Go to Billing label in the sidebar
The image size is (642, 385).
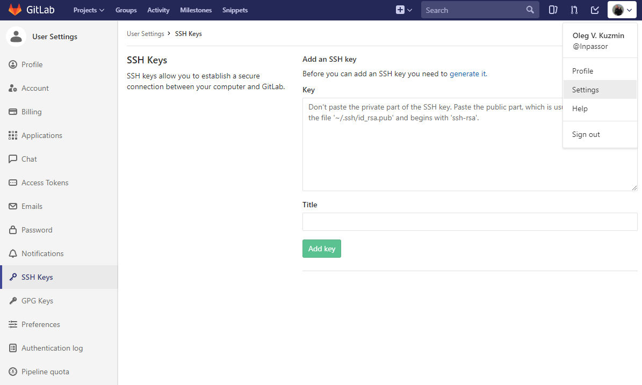pos(32,112)
